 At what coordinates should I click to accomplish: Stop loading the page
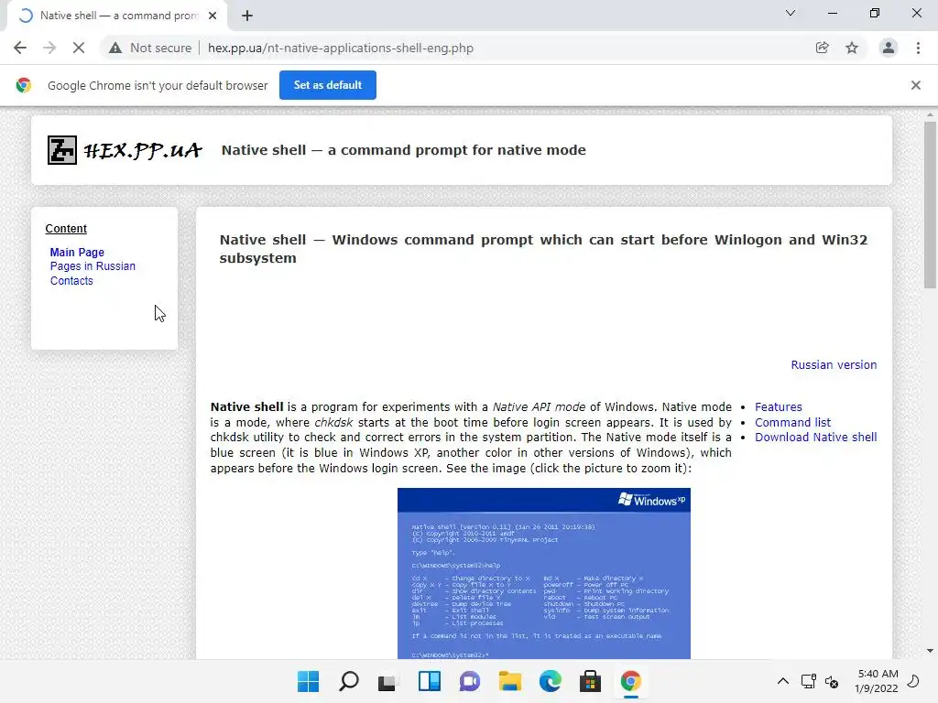pos(79,48)
